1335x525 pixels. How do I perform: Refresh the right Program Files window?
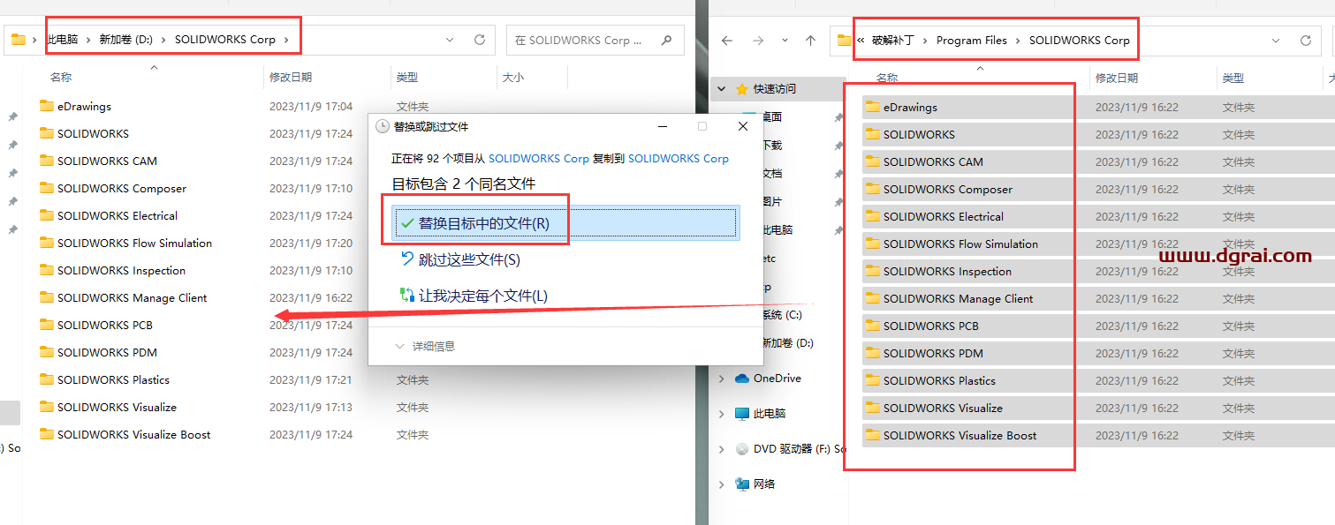point(1305,41)
